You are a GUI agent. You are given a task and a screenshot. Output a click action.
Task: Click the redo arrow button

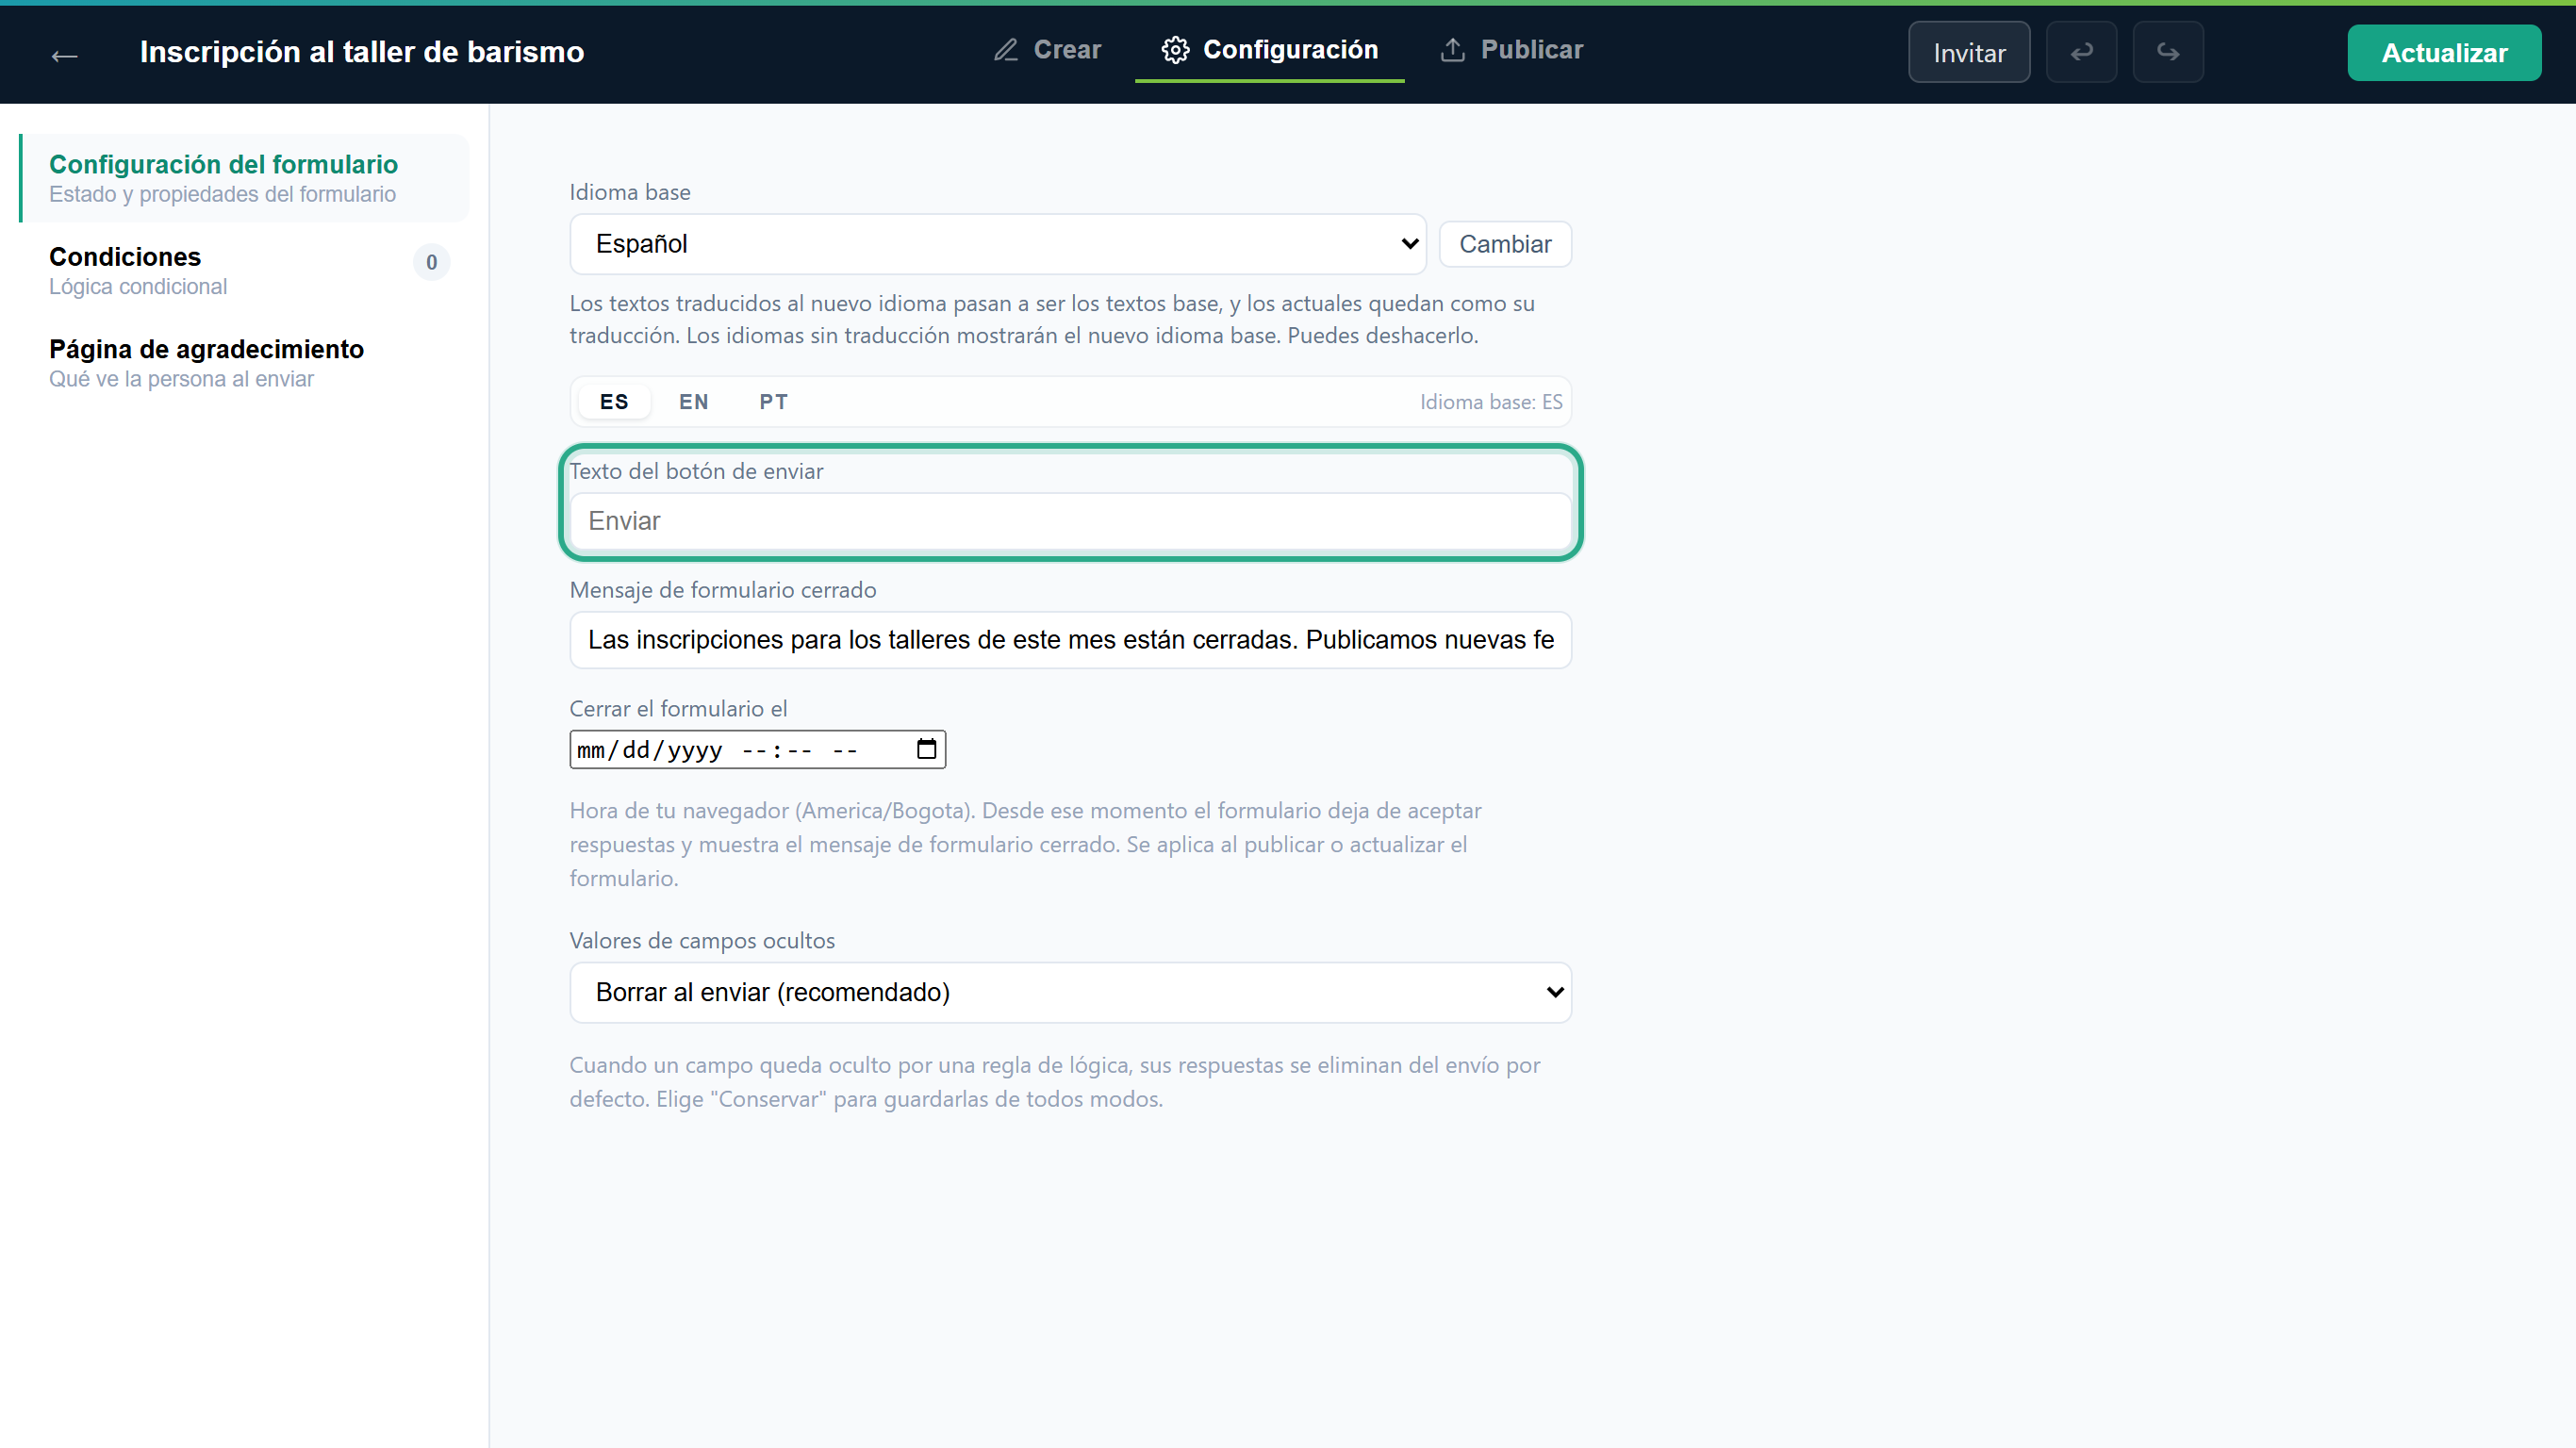pyautogui.click(x=2167, y=52)
